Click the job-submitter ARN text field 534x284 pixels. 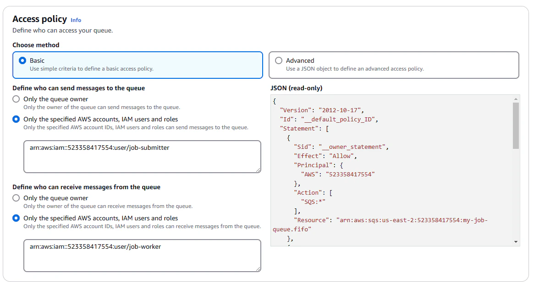point(142,157)
